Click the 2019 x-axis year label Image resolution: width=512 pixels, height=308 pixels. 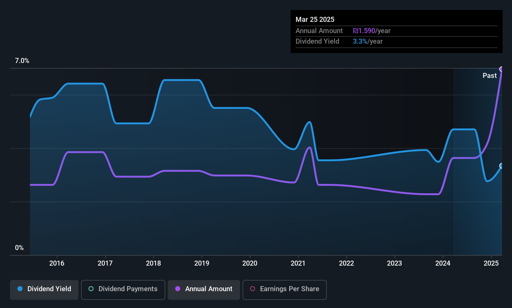click(202, 263)
